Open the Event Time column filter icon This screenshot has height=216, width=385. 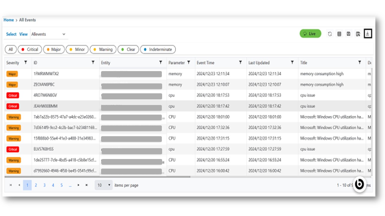pos(240,62)
